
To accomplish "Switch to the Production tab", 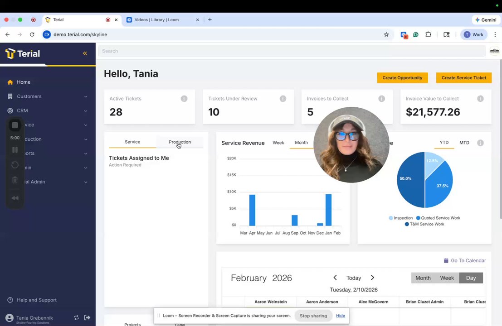I will tap(180, 142).
